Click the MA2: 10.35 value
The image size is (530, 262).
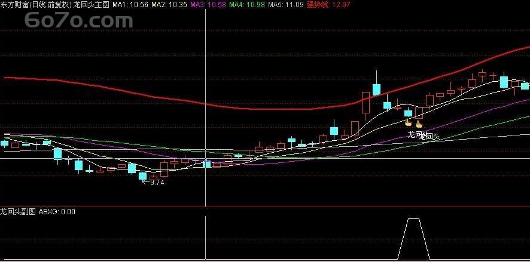coord(169,5)
